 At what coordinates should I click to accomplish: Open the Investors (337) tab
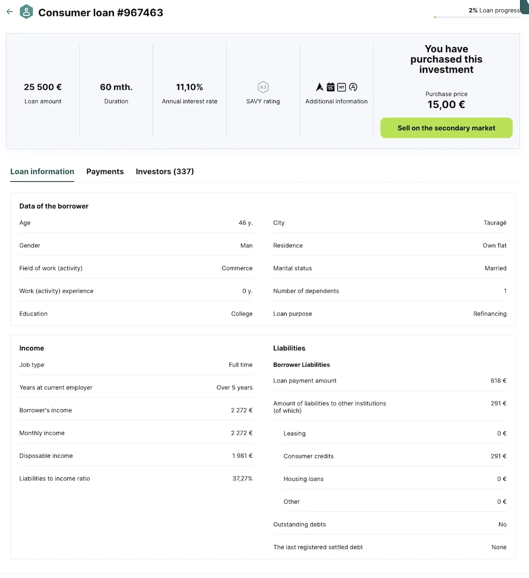(164, 171)
